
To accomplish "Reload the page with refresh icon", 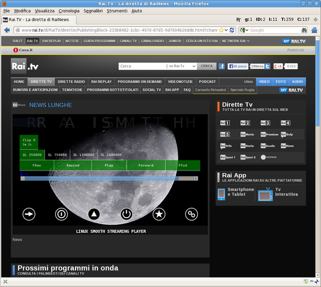I will (x=232, y=30).
